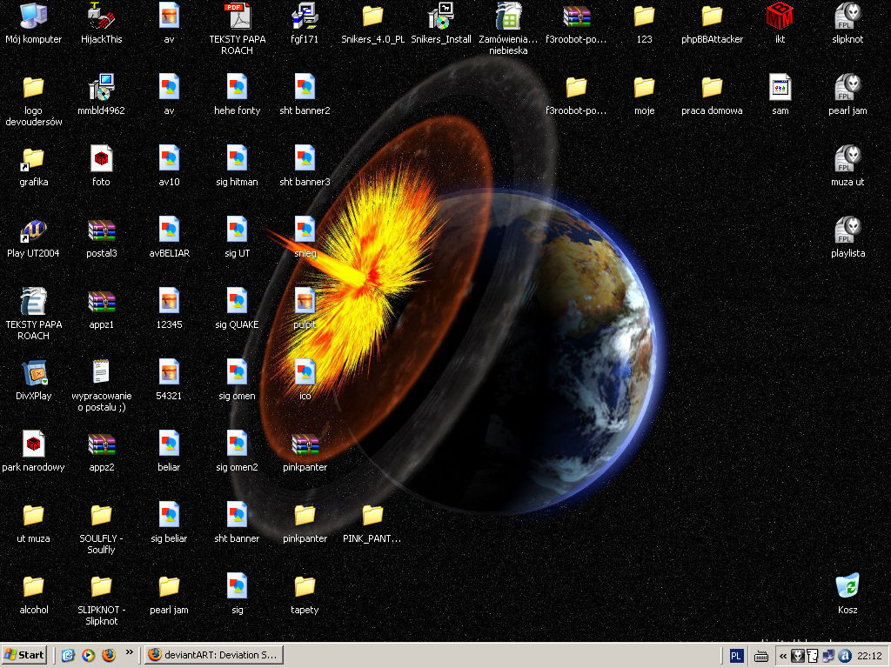
Task: Launch Windows Media Player from Quick Launch
Action: (x=88, y=655)
